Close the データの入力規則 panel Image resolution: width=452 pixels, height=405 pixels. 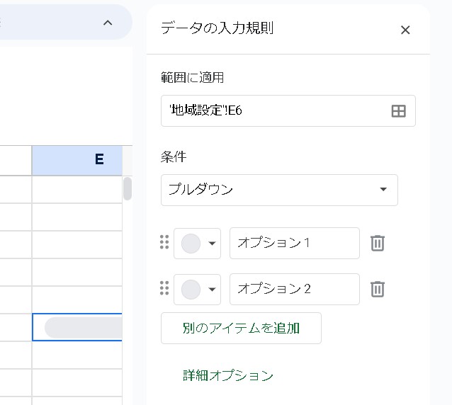coord(405,30)
